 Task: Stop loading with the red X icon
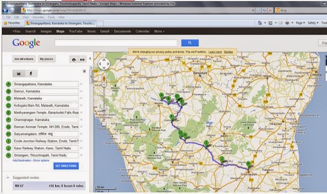click(270, 10)
